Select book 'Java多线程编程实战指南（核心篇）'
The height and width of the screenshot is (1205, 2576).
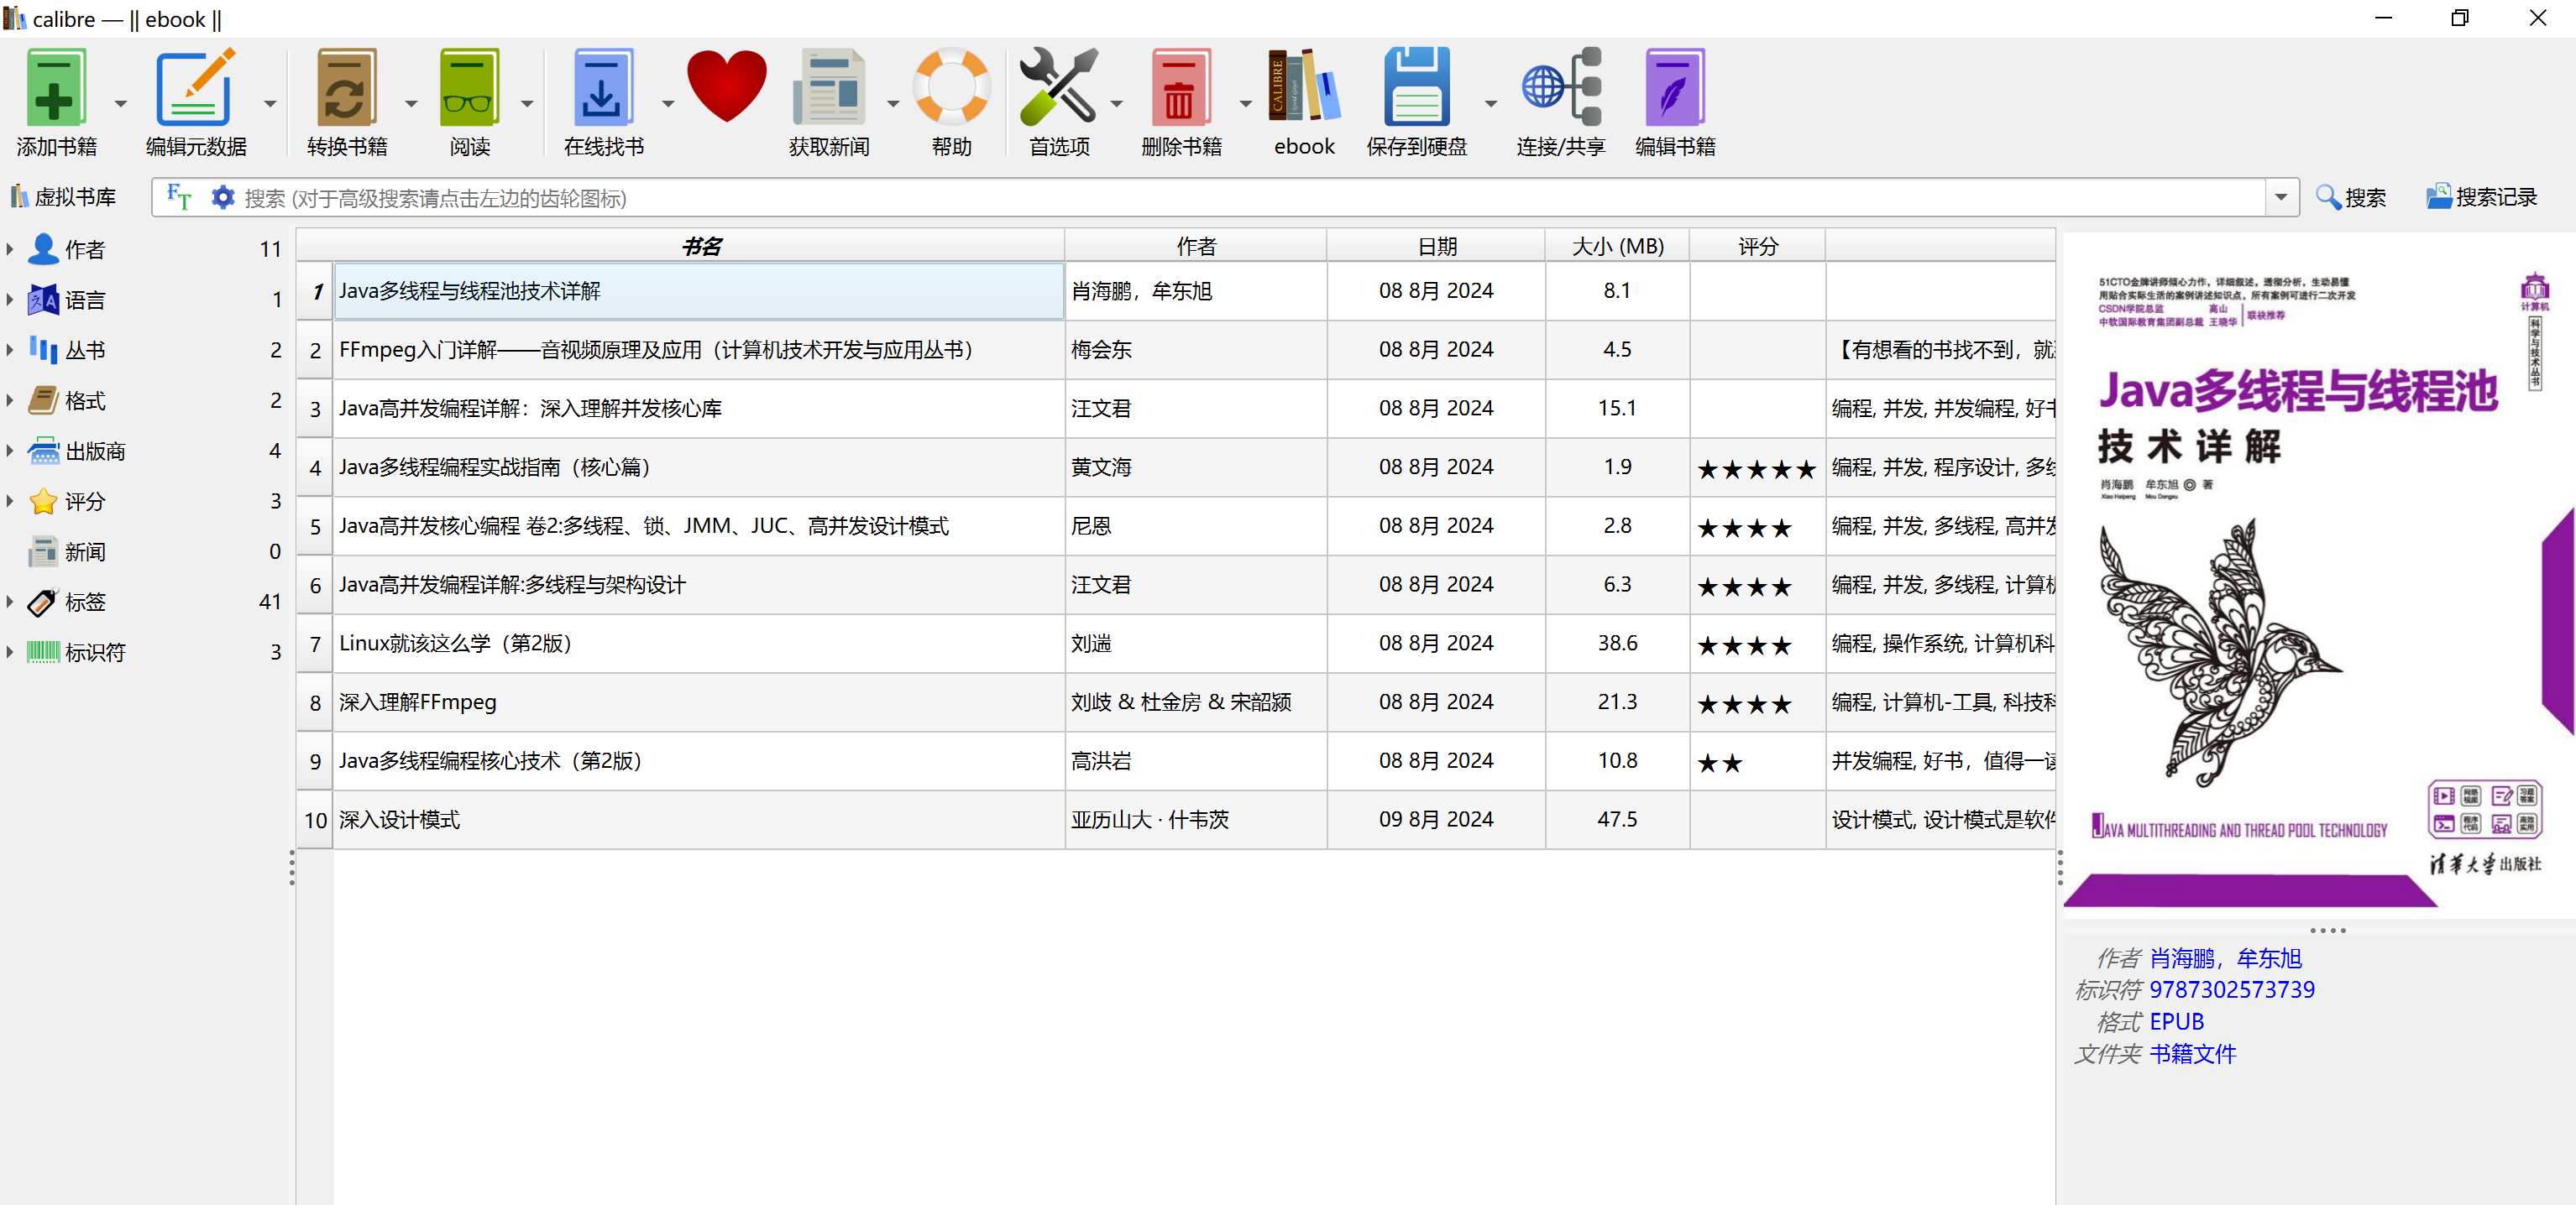698,467
